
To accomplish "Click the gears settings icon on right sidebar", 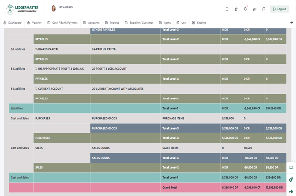I will [x=291, y=179].
